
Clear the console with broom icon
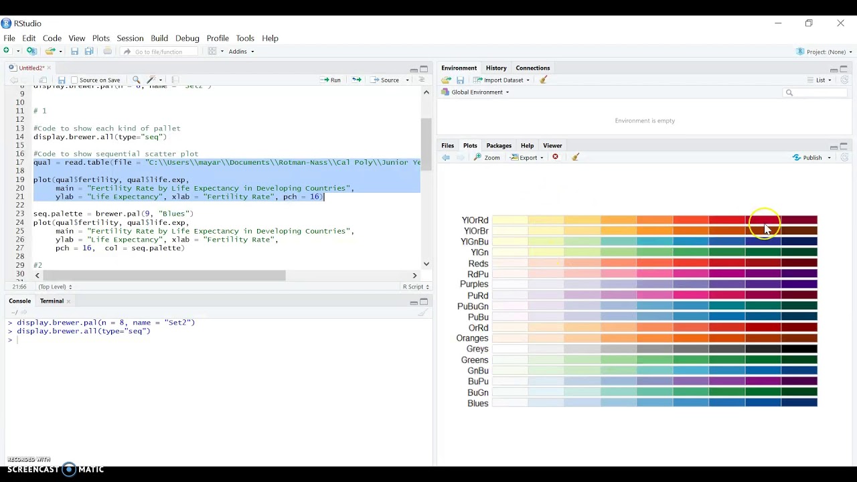coord(422,313)
